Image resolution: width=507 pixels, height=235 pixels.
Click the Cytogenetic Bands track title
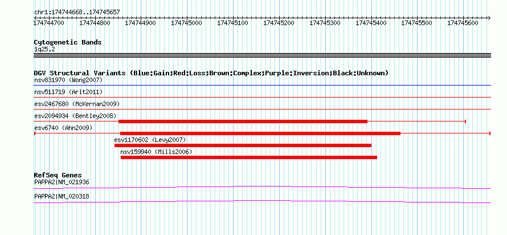coord(68,42)
